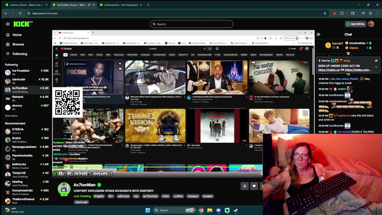The image size is (382, 215).
Task: Click the taskbar Search box
Action: 174,210
